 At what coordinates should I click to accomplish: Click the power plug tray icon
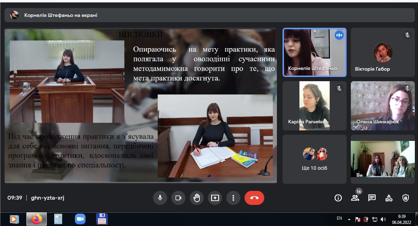[x=366, y=219]
